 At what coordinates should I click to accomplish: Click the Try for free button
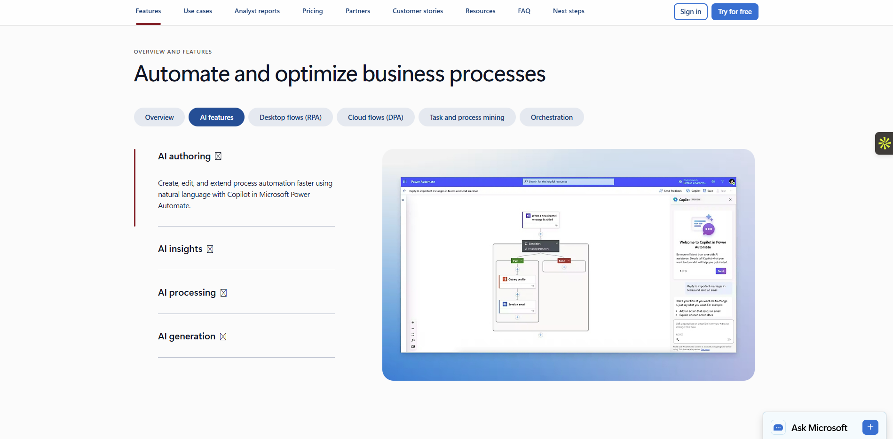(735, 11)
